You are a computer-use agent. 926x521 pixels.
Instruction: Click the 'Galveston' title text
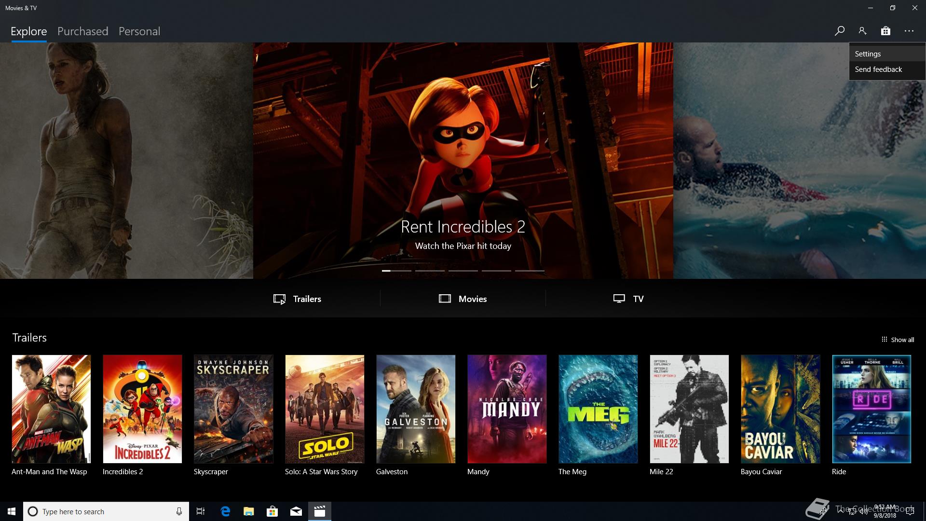[x=392, y=472]
